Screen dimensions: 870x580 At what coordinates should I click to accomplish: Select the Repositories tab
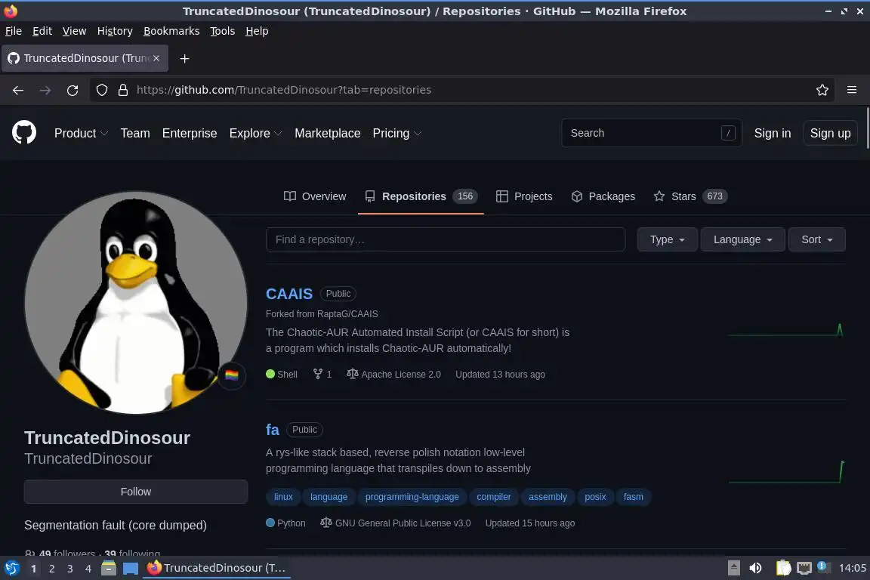(x=421, y=196)
